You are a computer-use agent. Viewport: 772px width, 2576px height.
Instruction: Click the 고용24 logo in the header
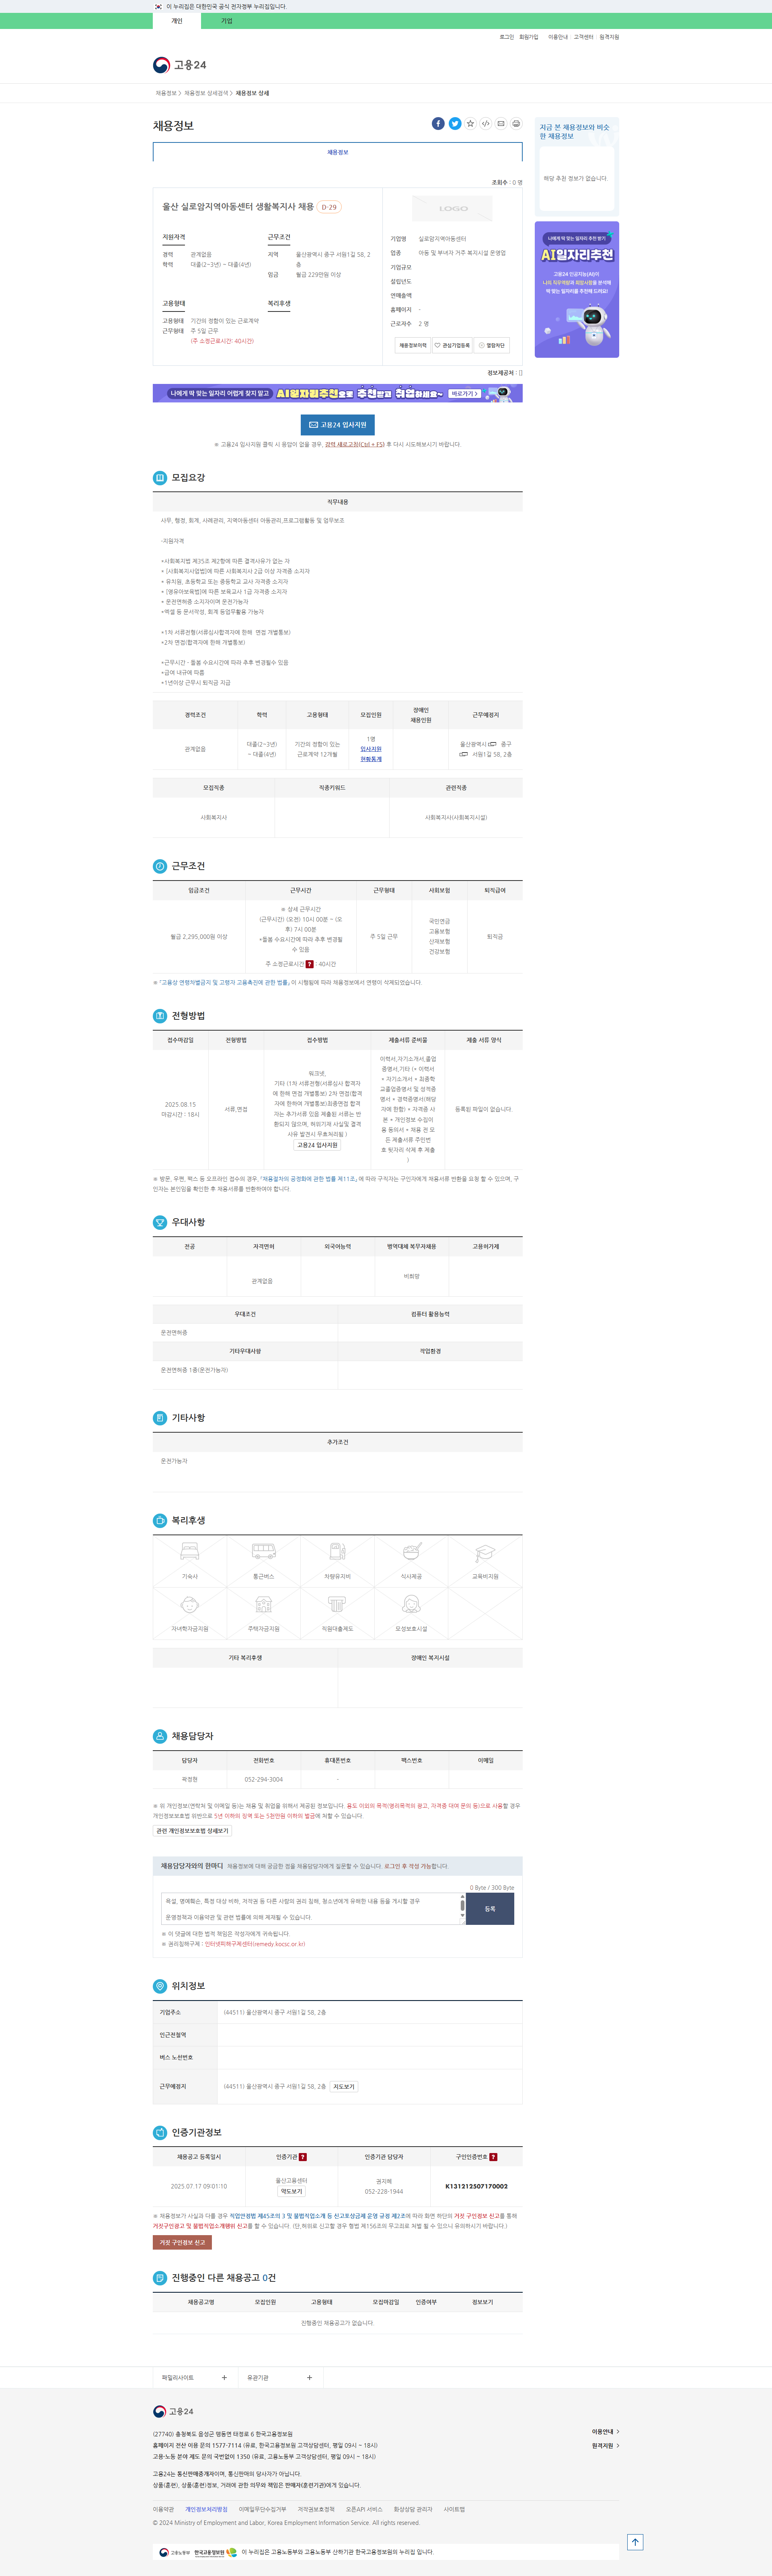click(x=180, y=65)
